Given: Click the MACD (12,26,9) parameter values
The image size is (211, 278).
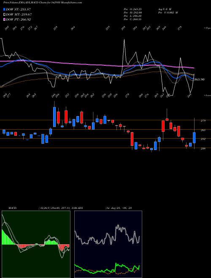Looking at the screenshot, I should 58,208.
